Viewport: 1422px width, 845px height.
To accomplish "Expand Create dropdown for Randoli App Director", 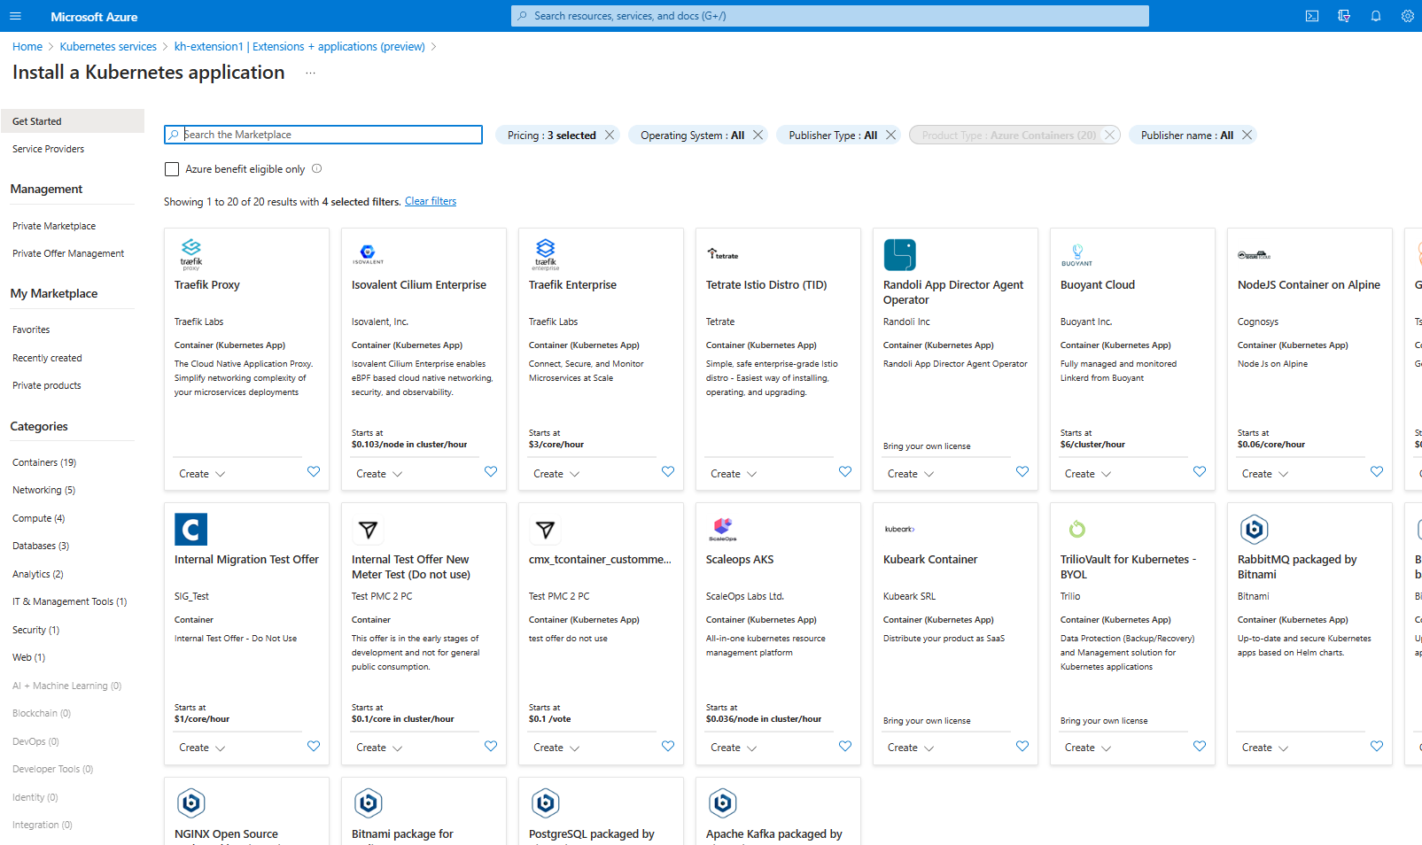I will coord(911,474).
